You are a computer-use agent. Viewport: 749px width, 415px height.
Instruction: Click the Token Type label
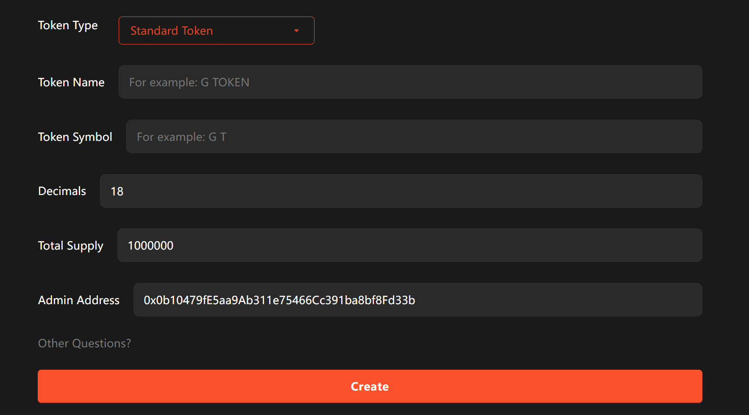click(68, 25)
